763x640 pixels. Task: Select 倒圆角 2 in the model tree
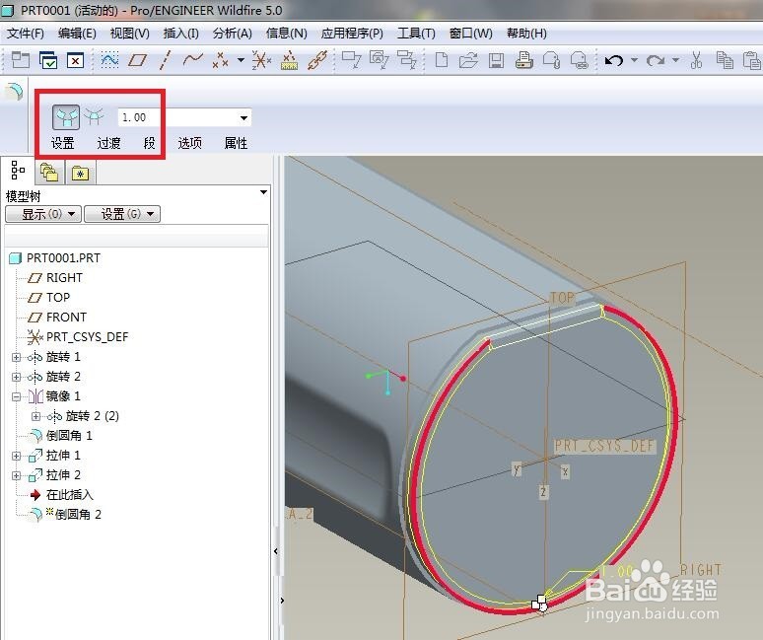(x=78, y=515)
